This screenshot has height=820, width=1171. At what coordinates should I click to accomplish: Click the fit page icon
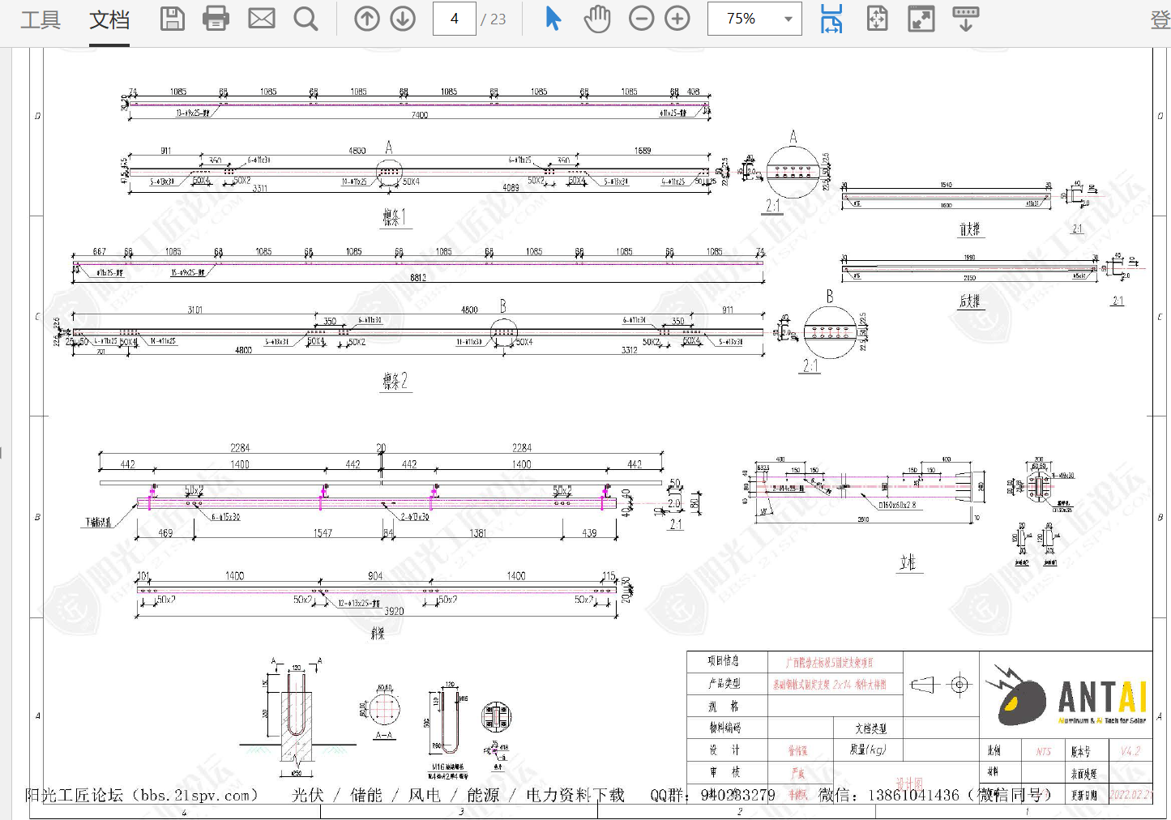[x=877, y=19]
